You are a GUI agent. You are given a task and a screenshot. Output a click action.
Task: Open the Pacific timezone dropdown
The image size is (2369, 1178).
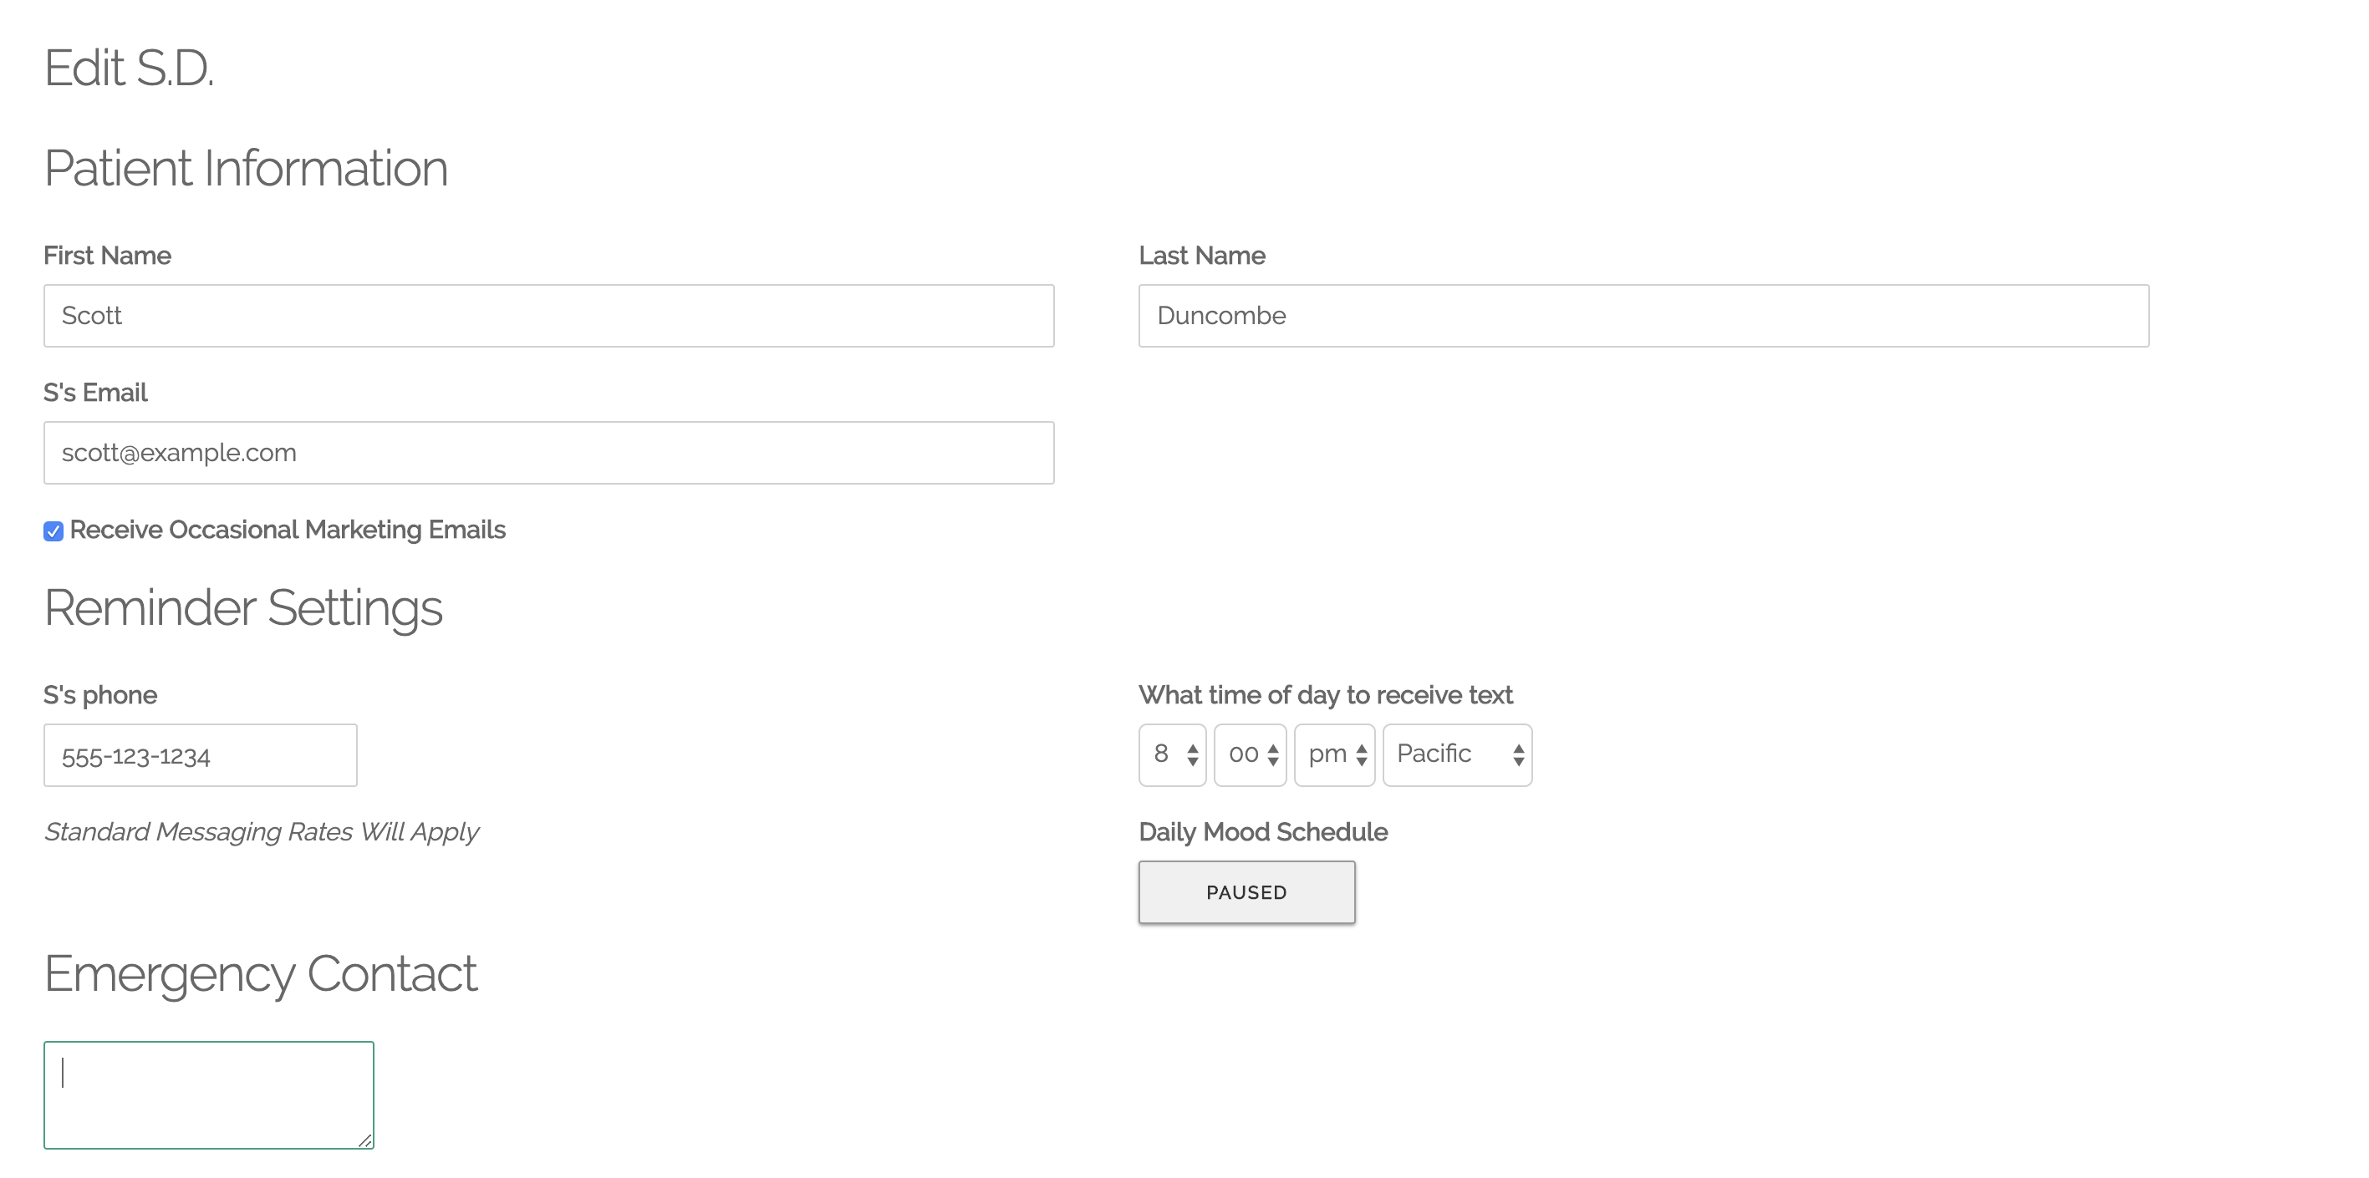(x=1457, y=754)
